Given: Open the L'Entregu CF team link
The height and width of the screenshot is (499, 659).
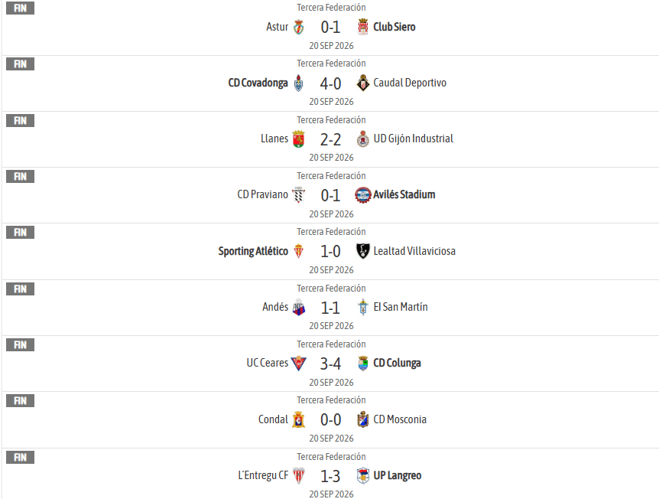Looking at the screenshot, I should 263,475.
